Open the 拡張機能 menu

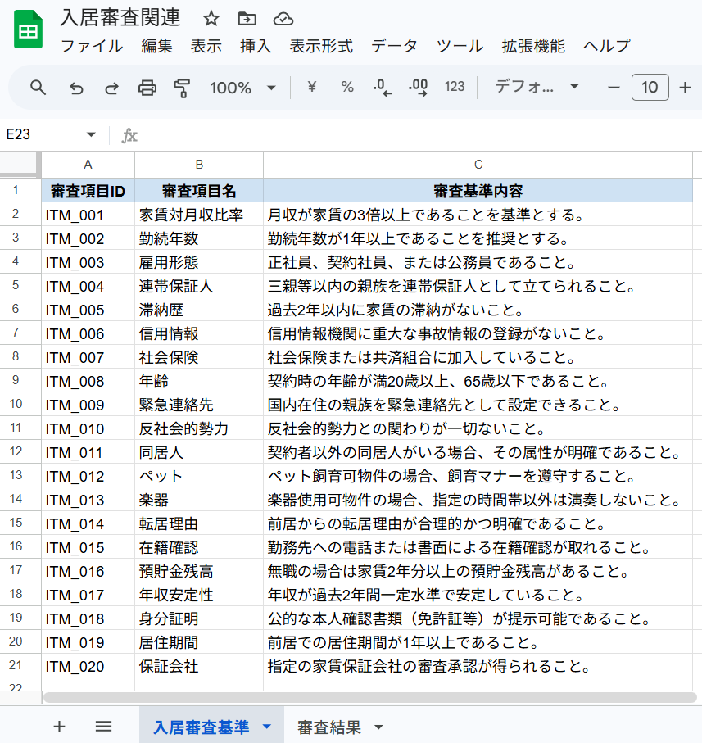[533, 46]
